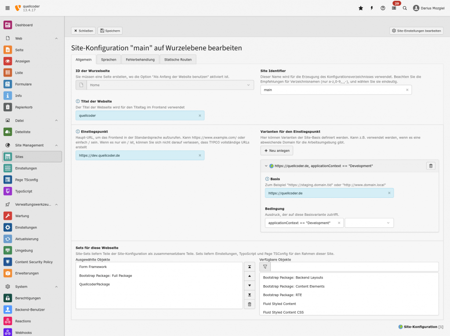
Task: Open help question mark icon
Action: 383,8
